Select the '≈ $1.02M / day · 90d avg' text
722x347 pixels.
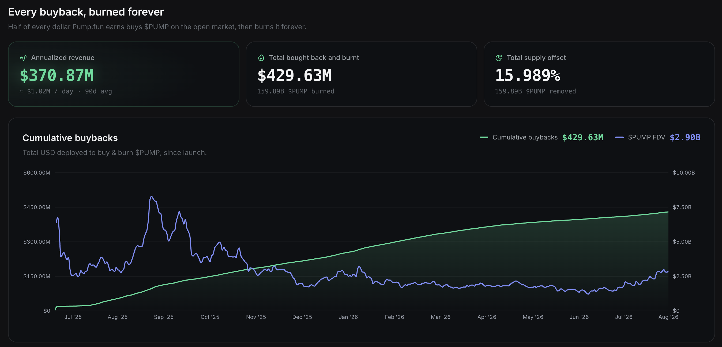[x=66, y=91]
